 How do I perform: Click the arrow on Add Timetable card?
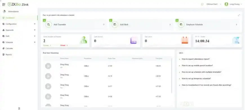[x=104, y=25]
